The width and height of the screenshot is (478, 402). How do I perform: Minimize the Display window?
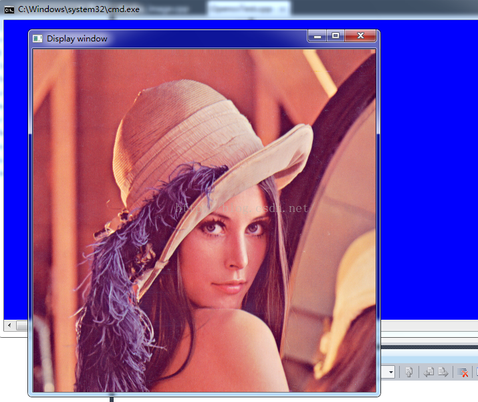tap(318, 36)
